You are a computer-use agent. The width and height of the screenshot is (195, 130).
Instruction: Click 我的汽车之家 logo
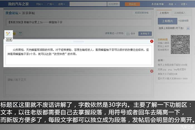(18, 4)
